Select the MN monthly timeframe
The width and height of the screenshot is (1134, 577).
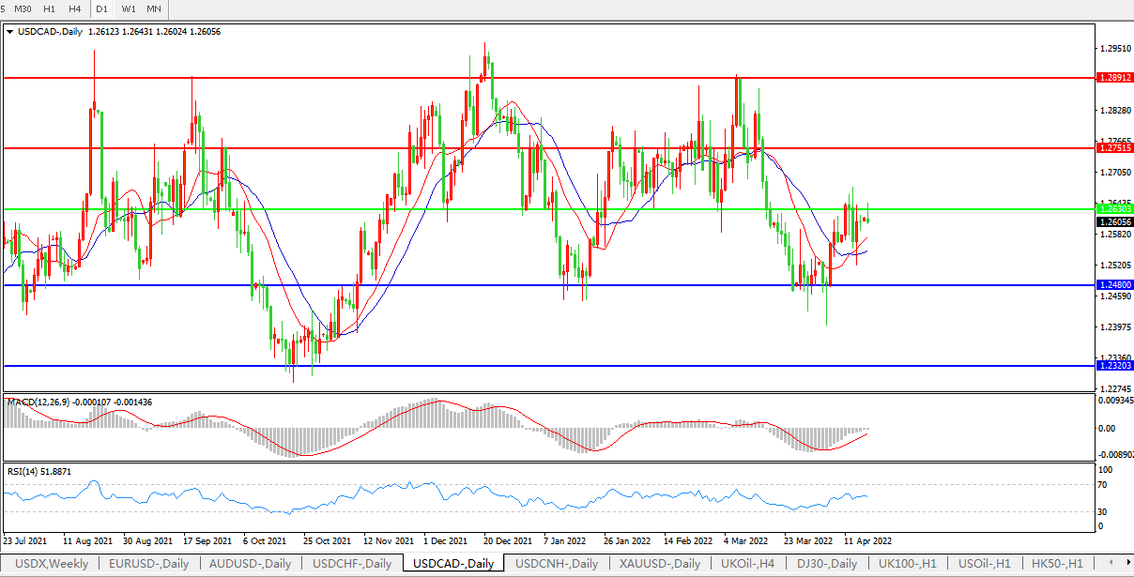tap(154, 8)
